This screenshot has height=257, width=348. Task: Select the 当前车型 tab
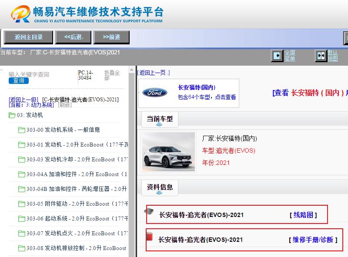tap(160, 120)
